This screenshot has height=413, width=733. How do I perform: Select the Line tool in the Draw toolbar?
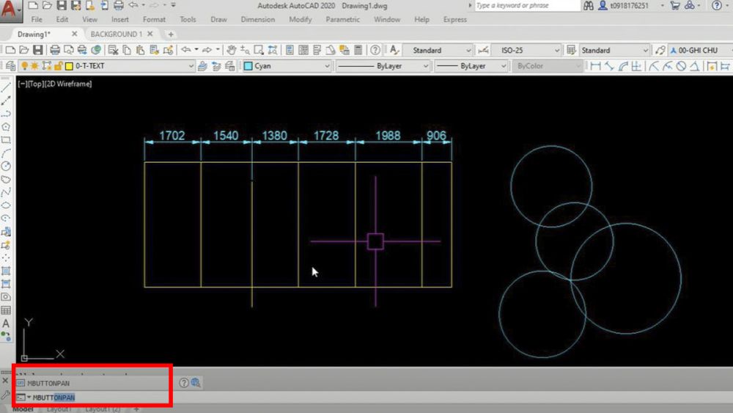click(6, 87)
